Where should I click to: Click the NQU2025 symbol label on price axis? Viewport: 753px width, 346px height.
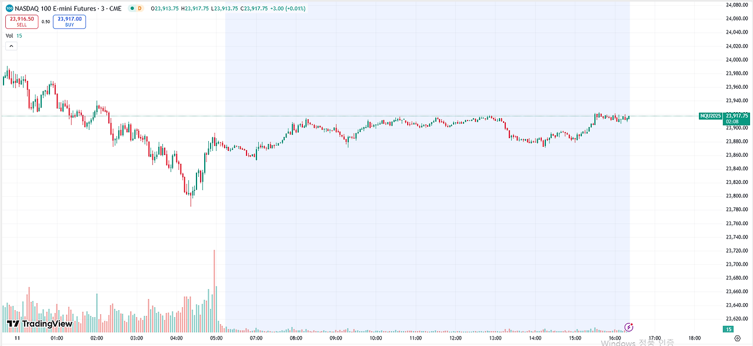(x=710, y=116)
